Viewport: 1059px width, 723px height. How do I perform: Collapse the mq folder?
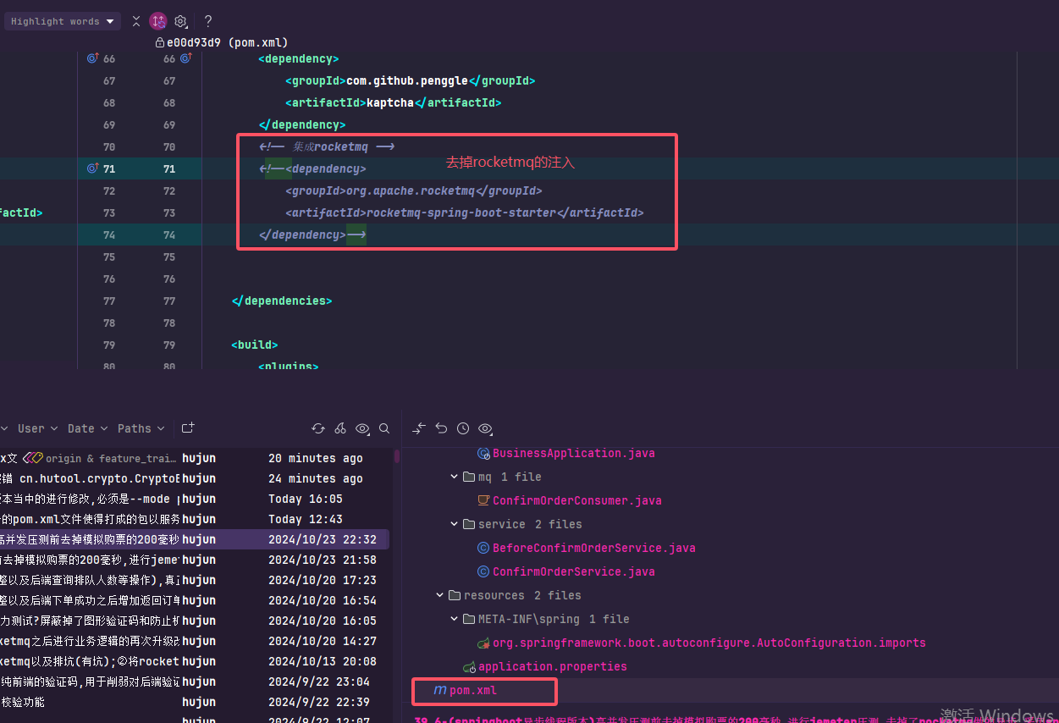tap(455, 477)
